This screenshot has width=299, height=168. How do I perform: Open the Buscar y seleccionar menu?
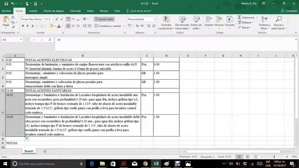(x=278, y=23)
